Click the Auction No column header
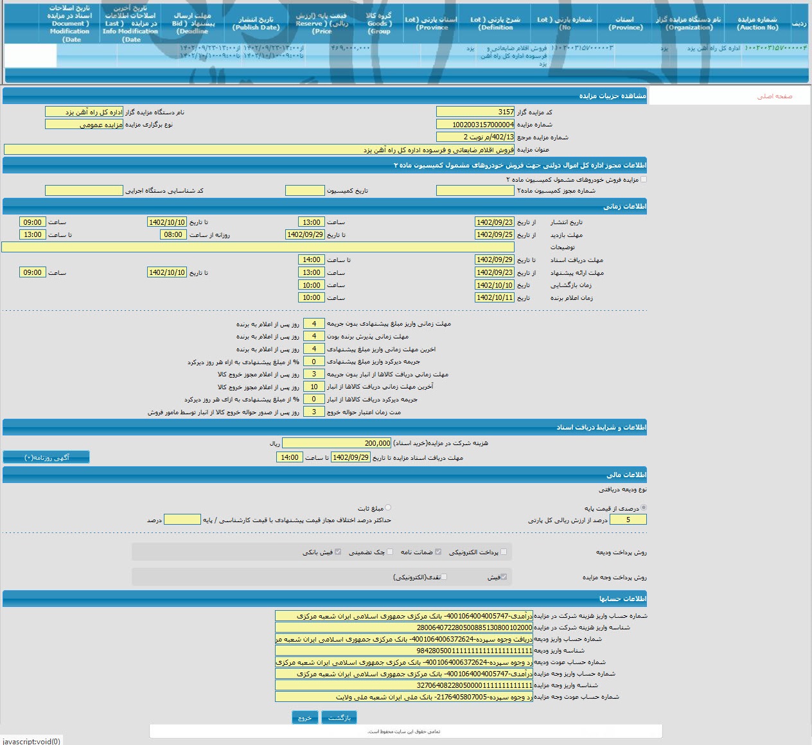This screenshot has height=745, width=812. coord(757,23)
